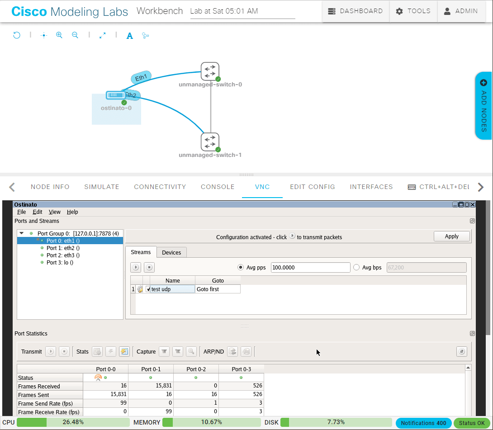The width and height of the screenshot is (493, 430).
Task: Open the Ostinato File menu
Action: (x=21, y=212)
